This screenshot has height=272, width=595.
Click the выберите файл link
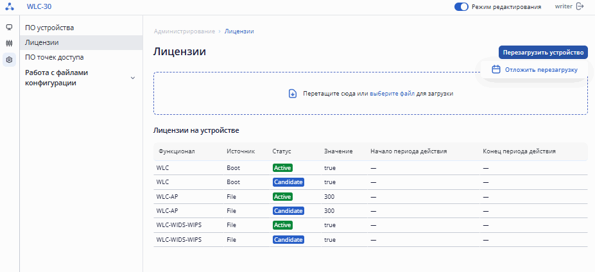click(392, 94)
